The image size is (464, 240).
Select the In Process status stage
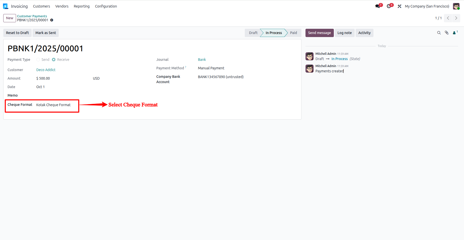[274, 33]
